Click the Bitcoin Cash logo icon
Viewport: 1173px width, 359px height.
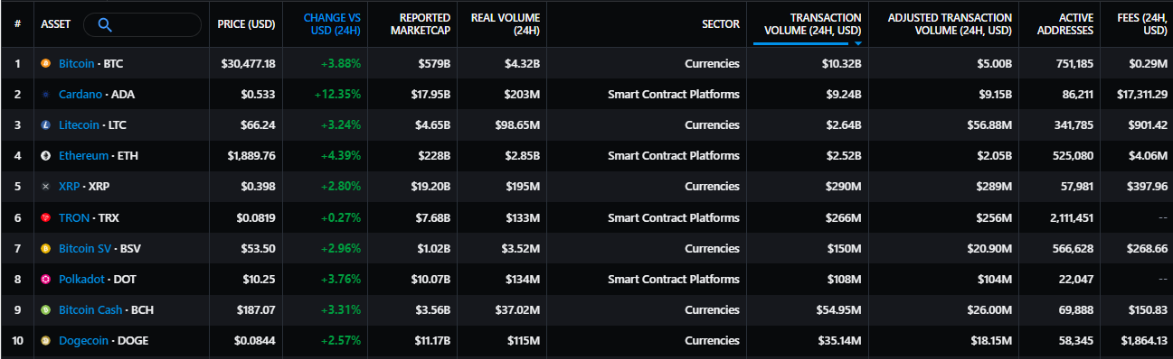(x=46, y=309)
